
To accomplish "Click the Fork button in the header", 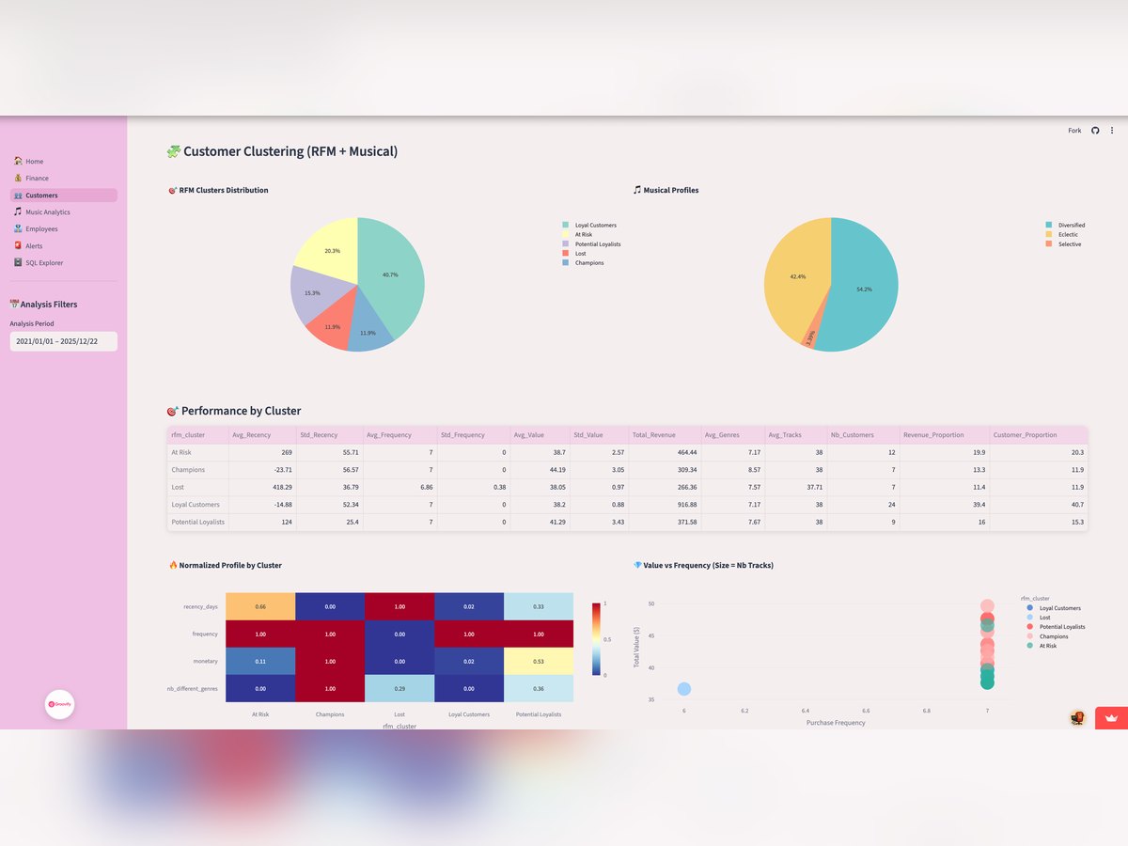I will (x=1074, y=131).
